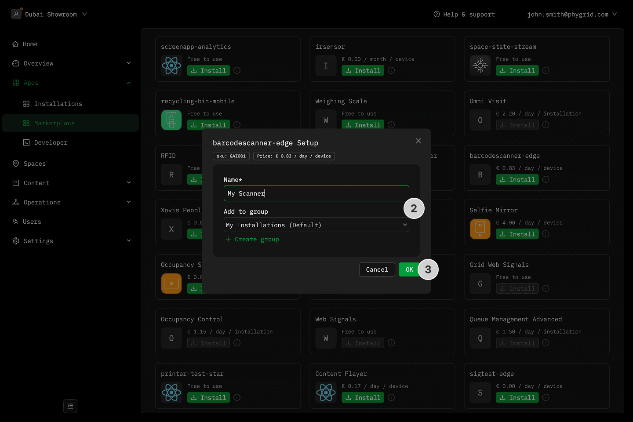This screenshot has height=422, width=633.
Task: Click the Cancel button in the dialog
Action: coord(377,269)
